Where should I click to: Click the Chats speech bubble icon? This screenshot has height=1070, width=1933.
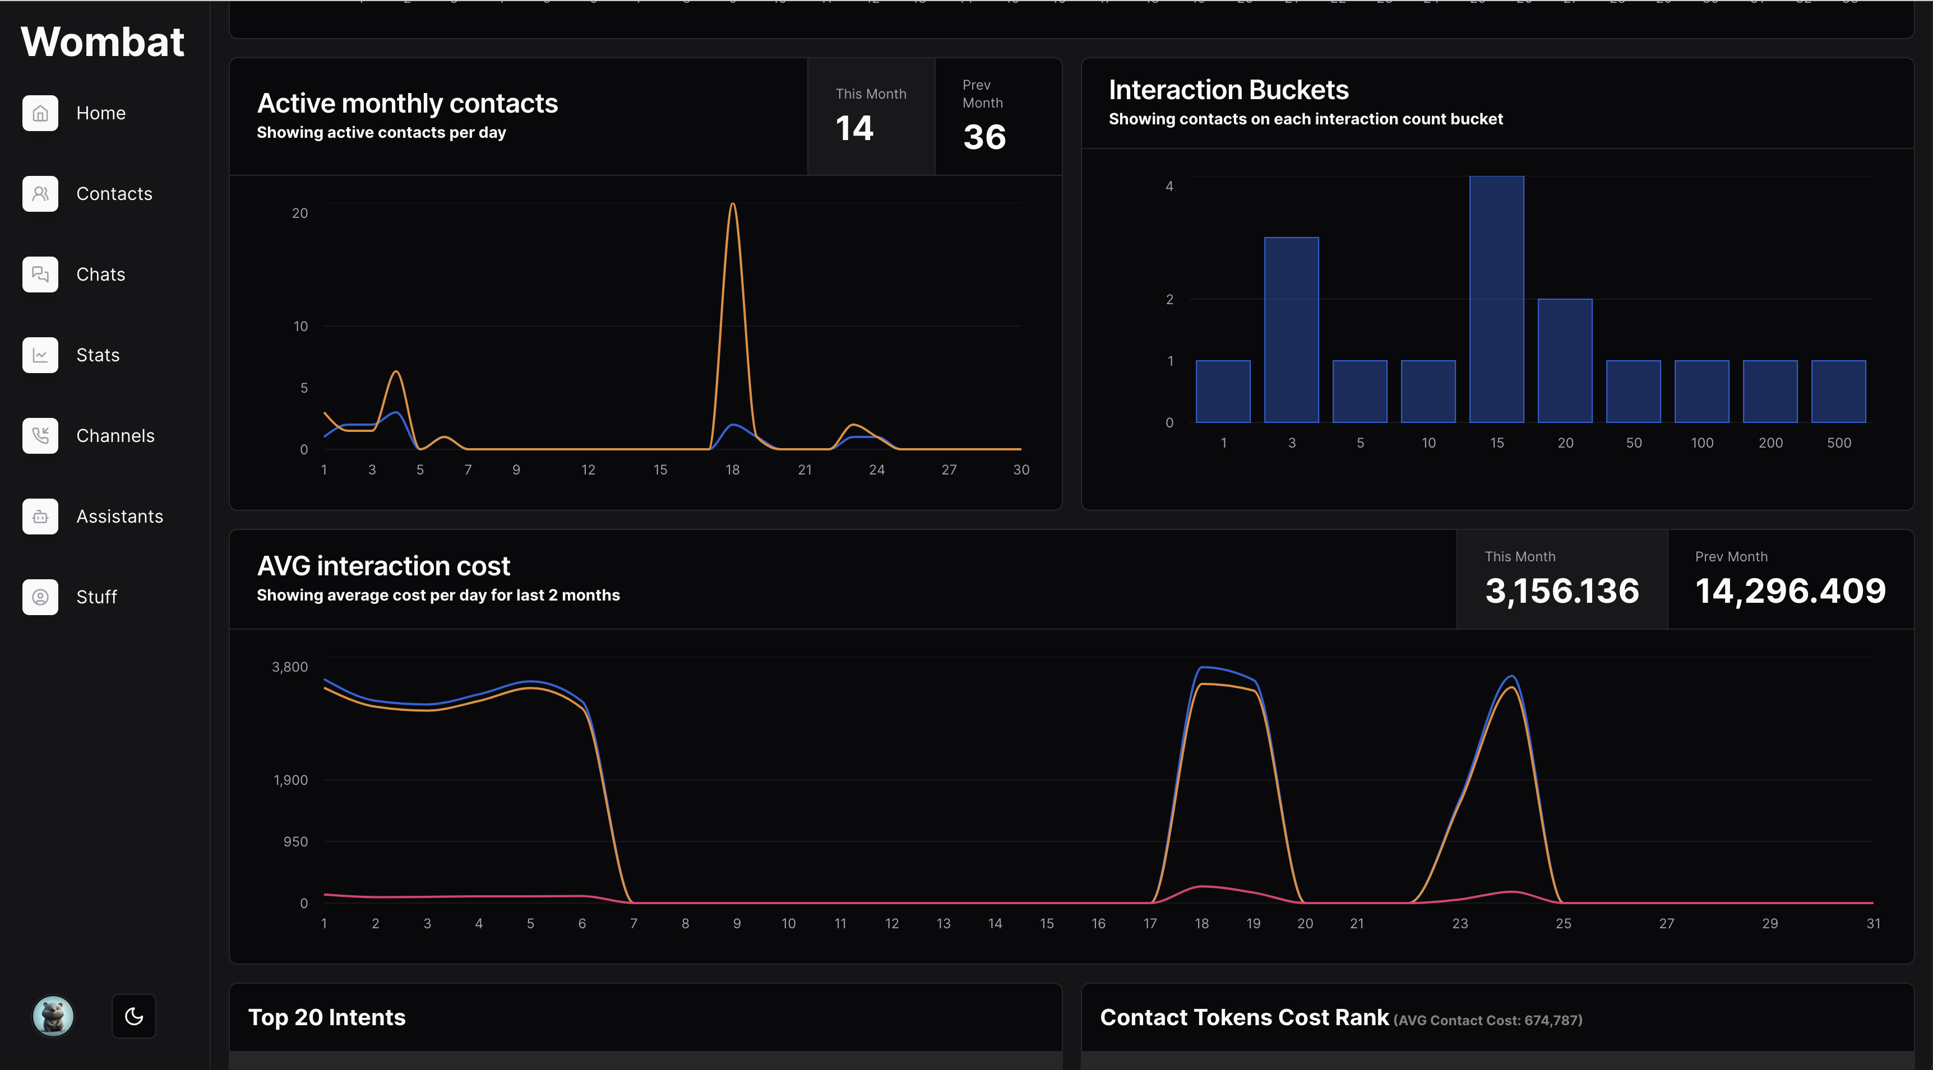click(40, 275)
